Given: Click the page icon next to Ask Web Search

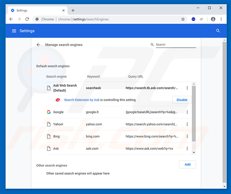Looking at the screenshot, I should [x=49, y=88].
